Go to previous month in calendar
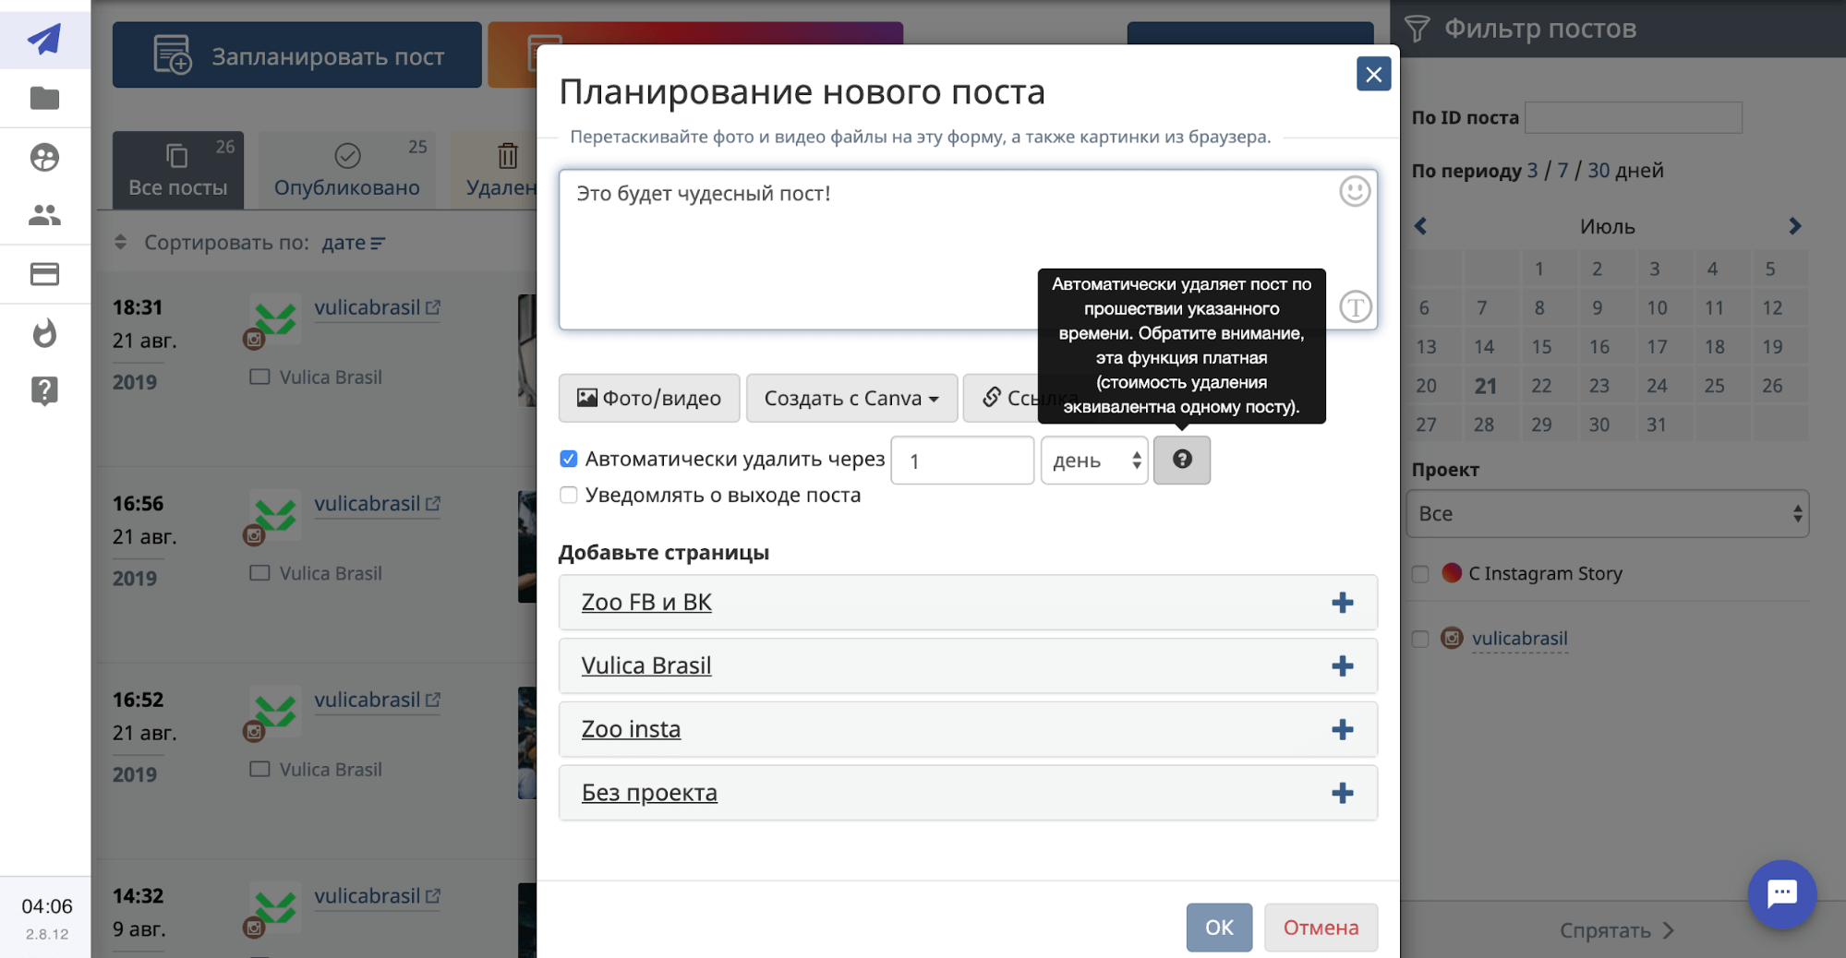 (1420, 226)
